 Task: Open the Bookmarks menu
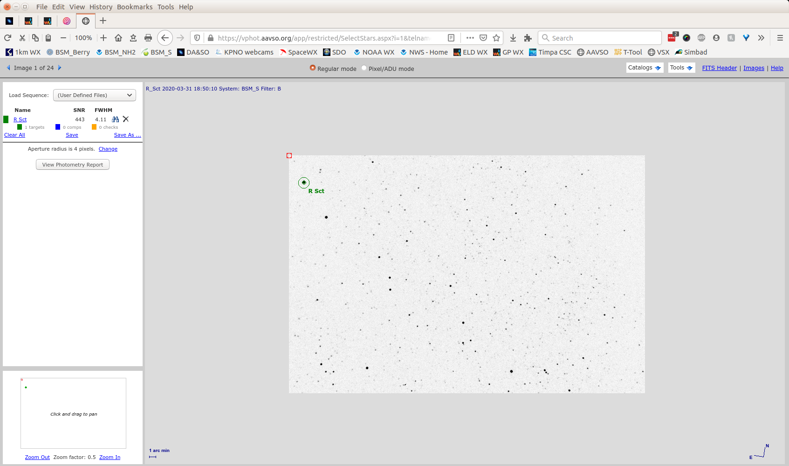pos(135,7)
